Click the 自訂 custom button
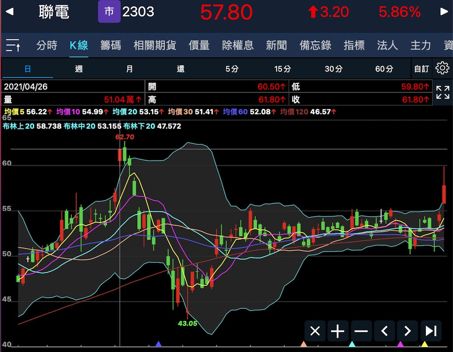Screen dimensions: 453x352 (421, 69)
